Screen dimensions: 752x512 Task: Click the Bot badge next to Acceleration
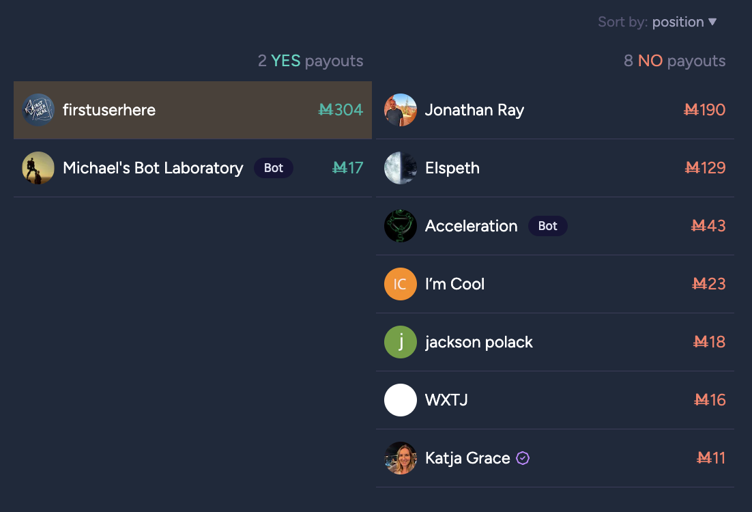547,226
